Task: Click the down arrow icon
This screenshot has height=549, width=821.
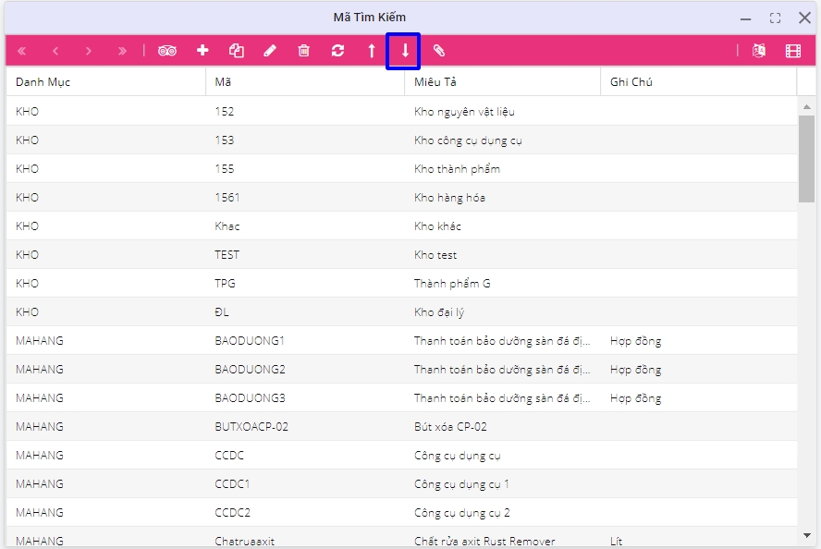Action: tap(405, 51)
